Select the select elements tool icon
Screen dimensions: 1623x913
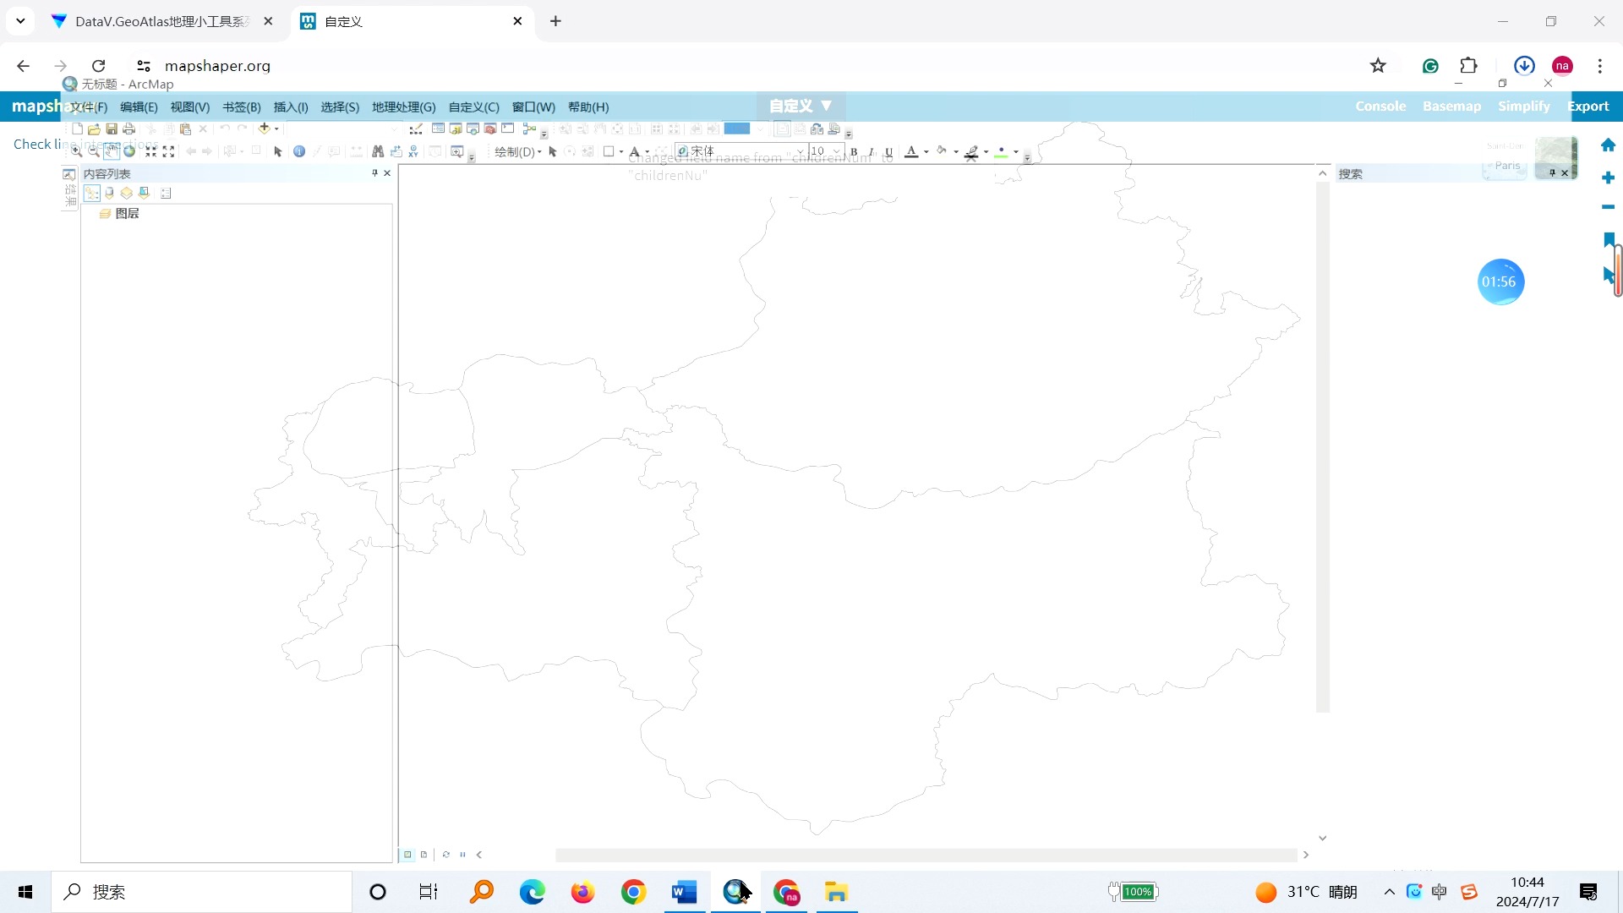point(277,150)
